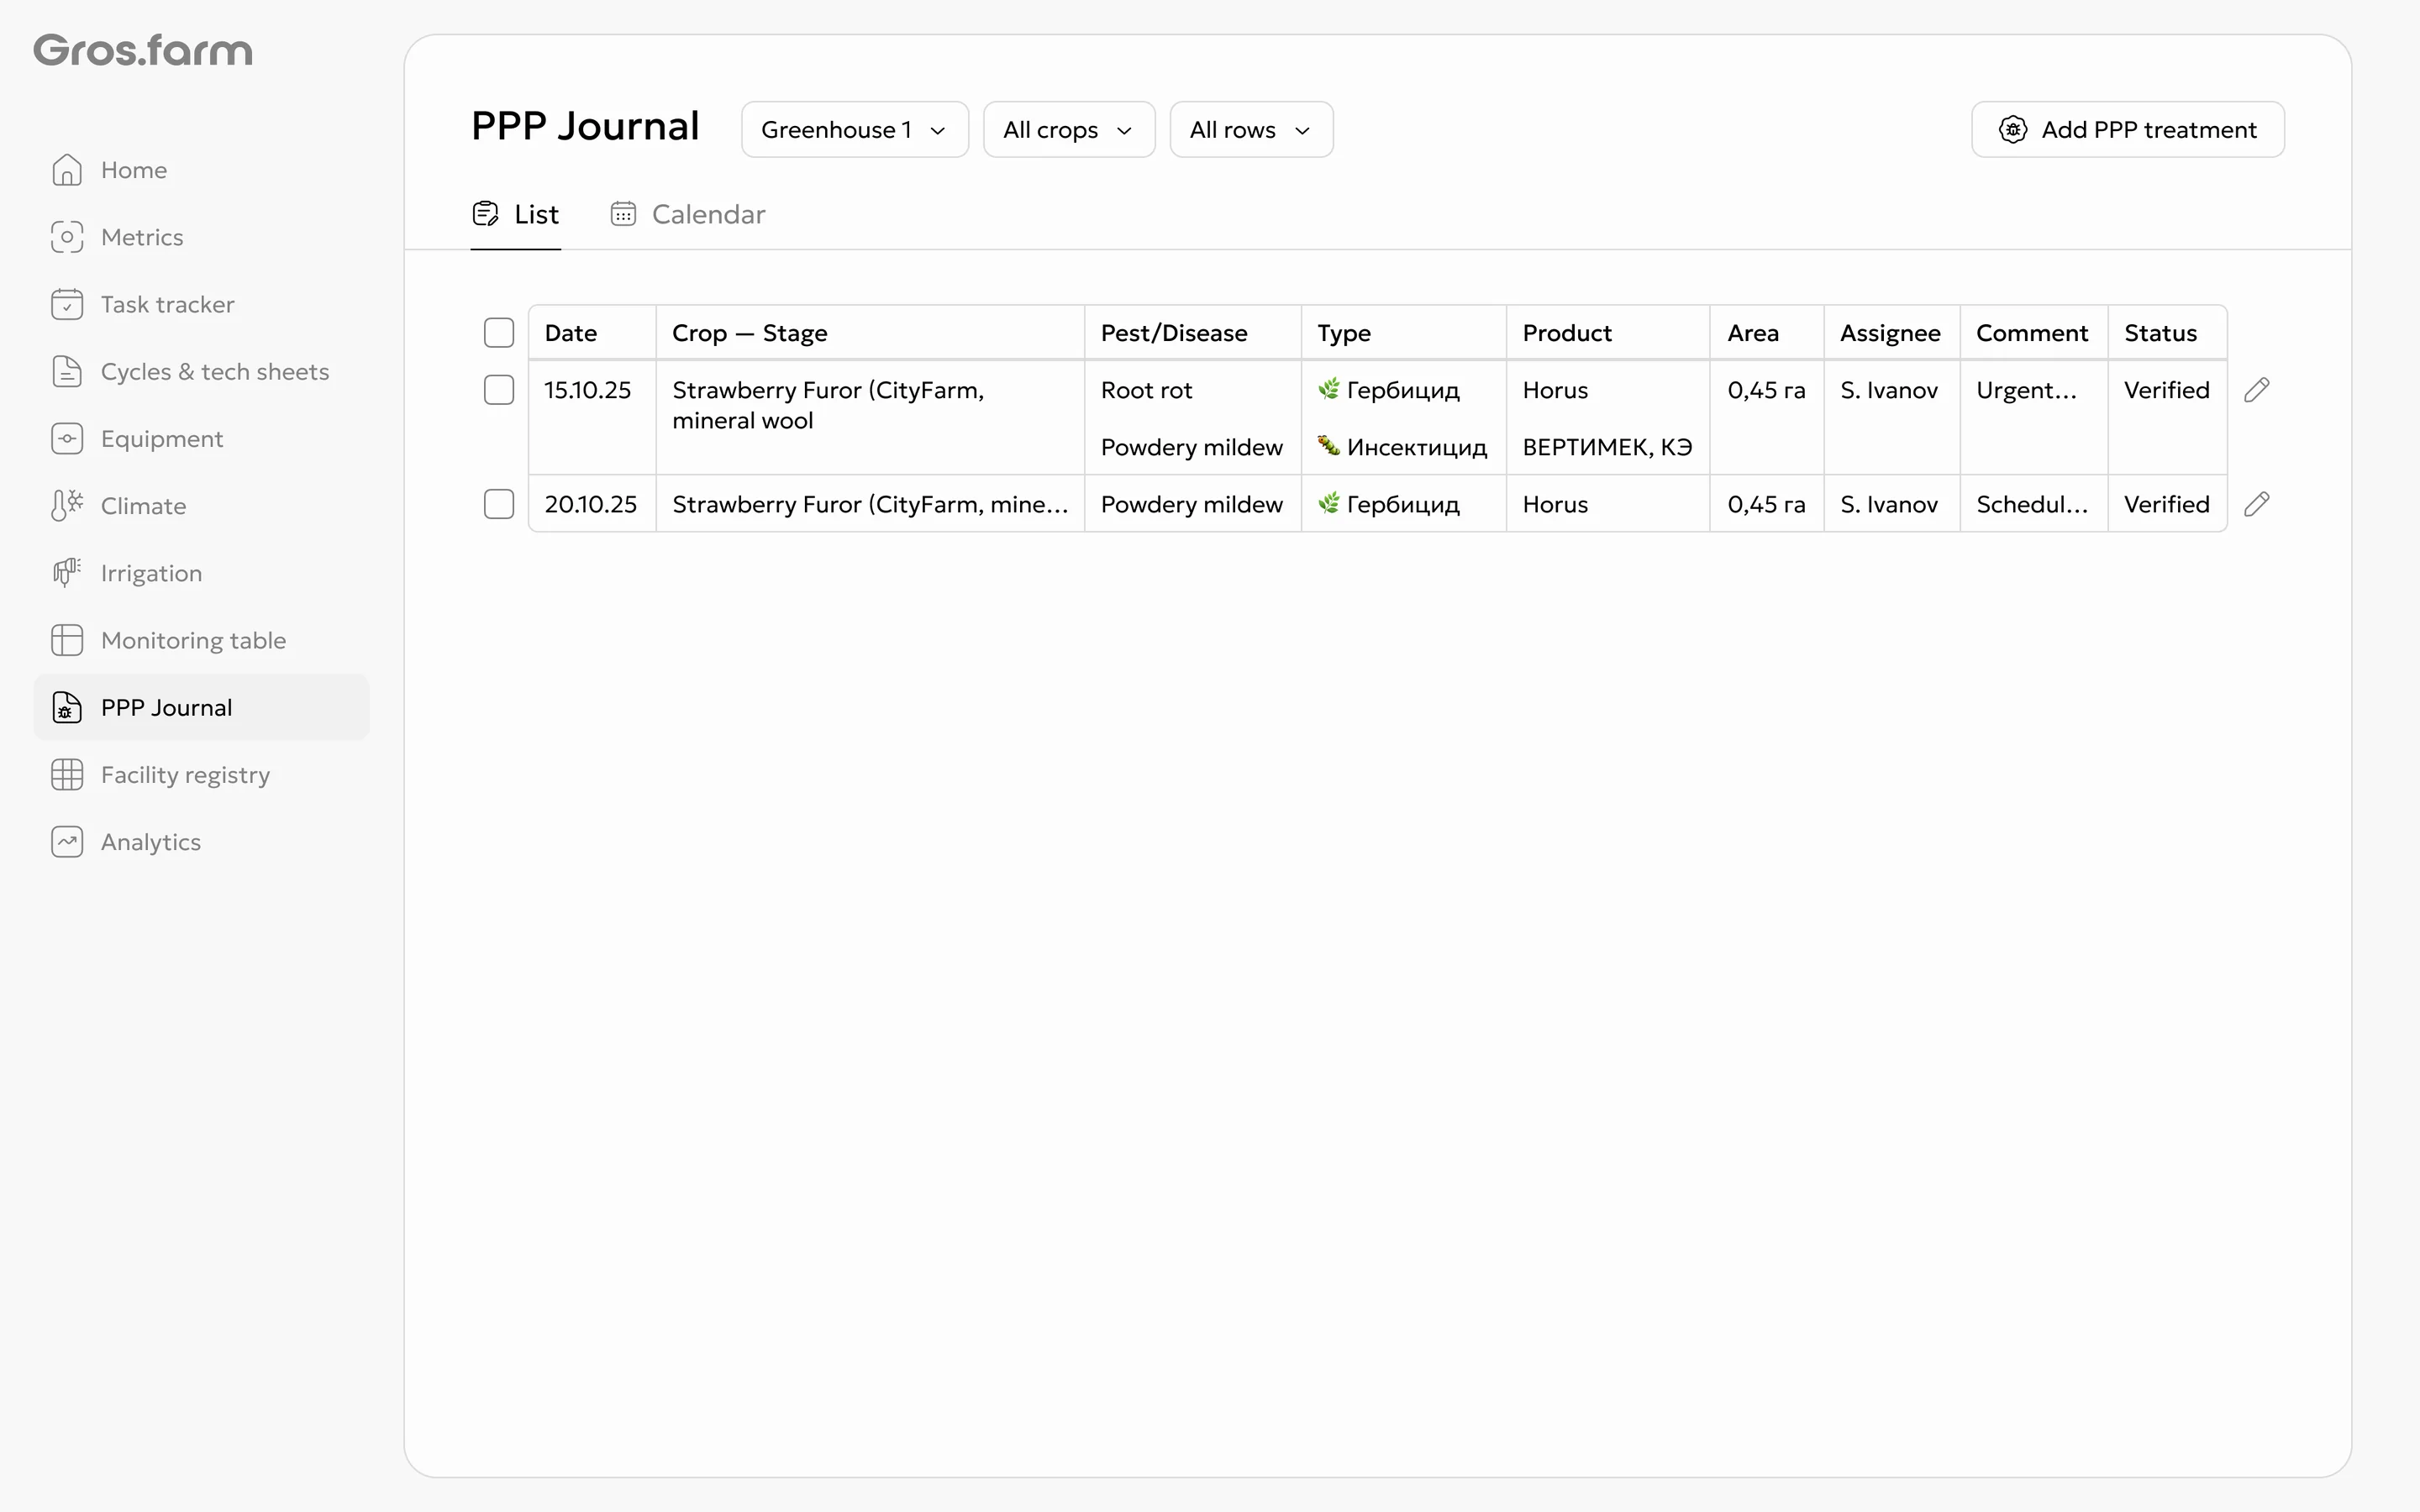Click Strawberry Furor cell in 20.10.25 row
The image size is (2420, 1512).
click(x=870, y=504)
